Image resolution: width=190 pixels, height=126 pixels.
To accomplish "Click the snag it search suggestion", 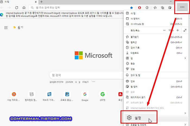I will click(x=85, y=82).
